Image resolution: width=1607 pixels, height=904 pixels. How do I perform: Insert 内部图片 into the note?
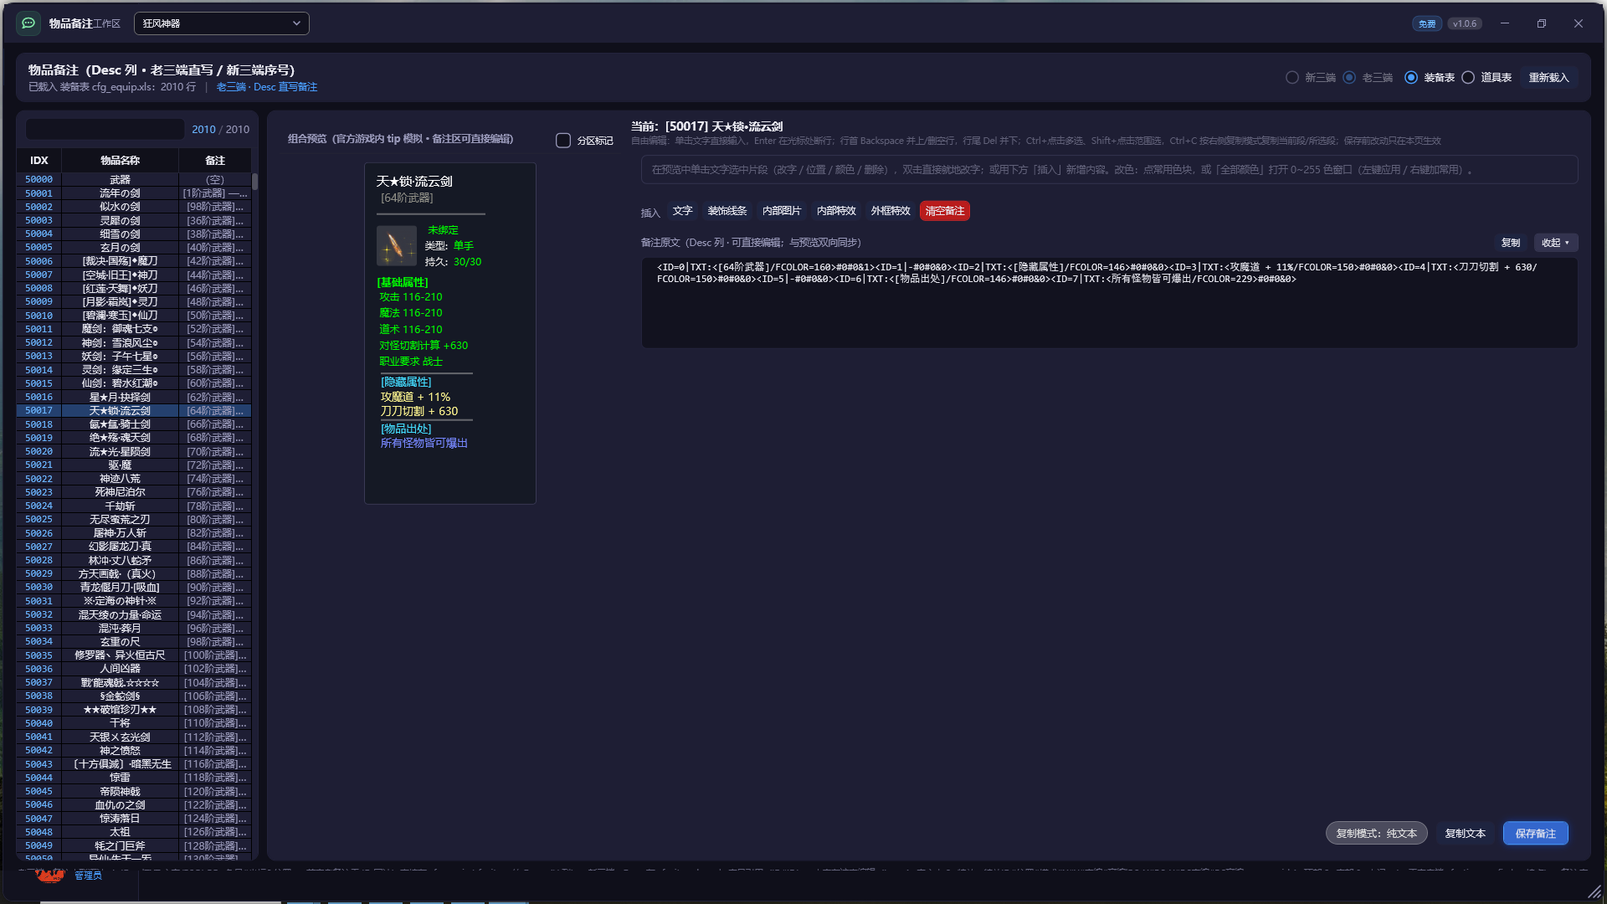pyautogui.click(x=782, y=211)
